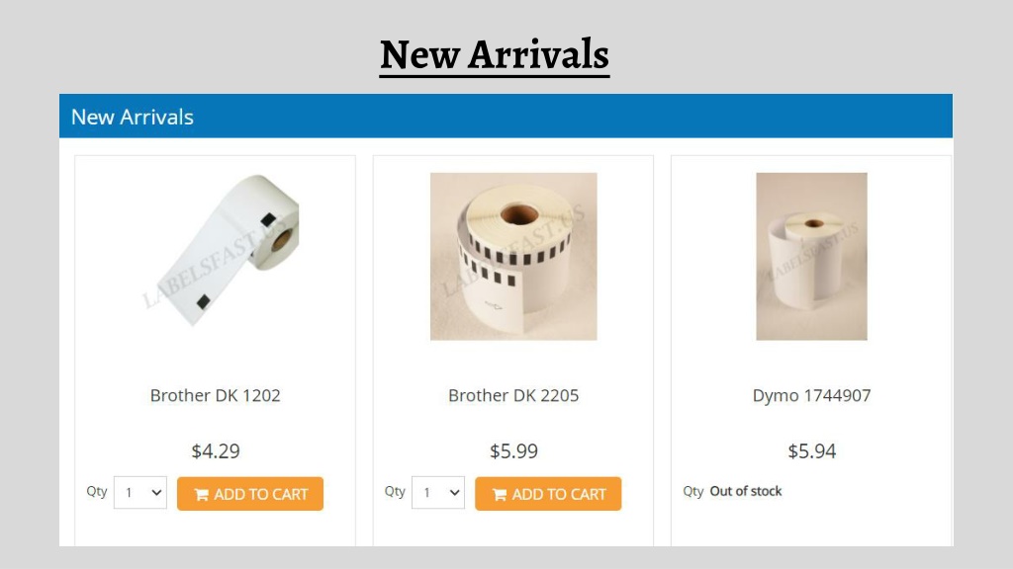Click the Brother DK 2205 dropdown chevron
The image size is (1013, 569).
[454, 493]
